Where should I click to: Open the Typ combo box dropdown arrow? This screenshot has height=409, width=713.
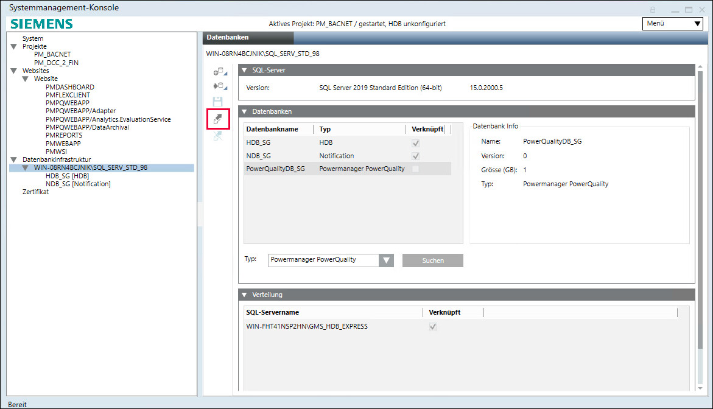point(386,260)
